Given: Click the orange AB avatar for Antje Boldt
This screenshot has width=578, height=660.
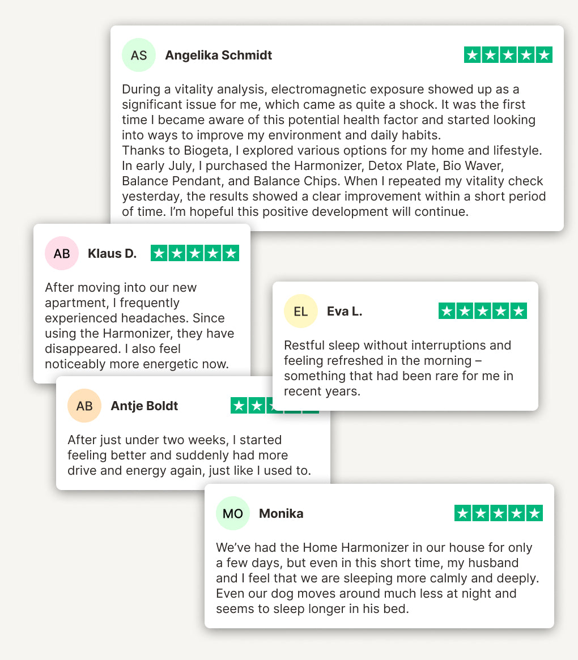Looking at the screenshot, I should [84, 406].
